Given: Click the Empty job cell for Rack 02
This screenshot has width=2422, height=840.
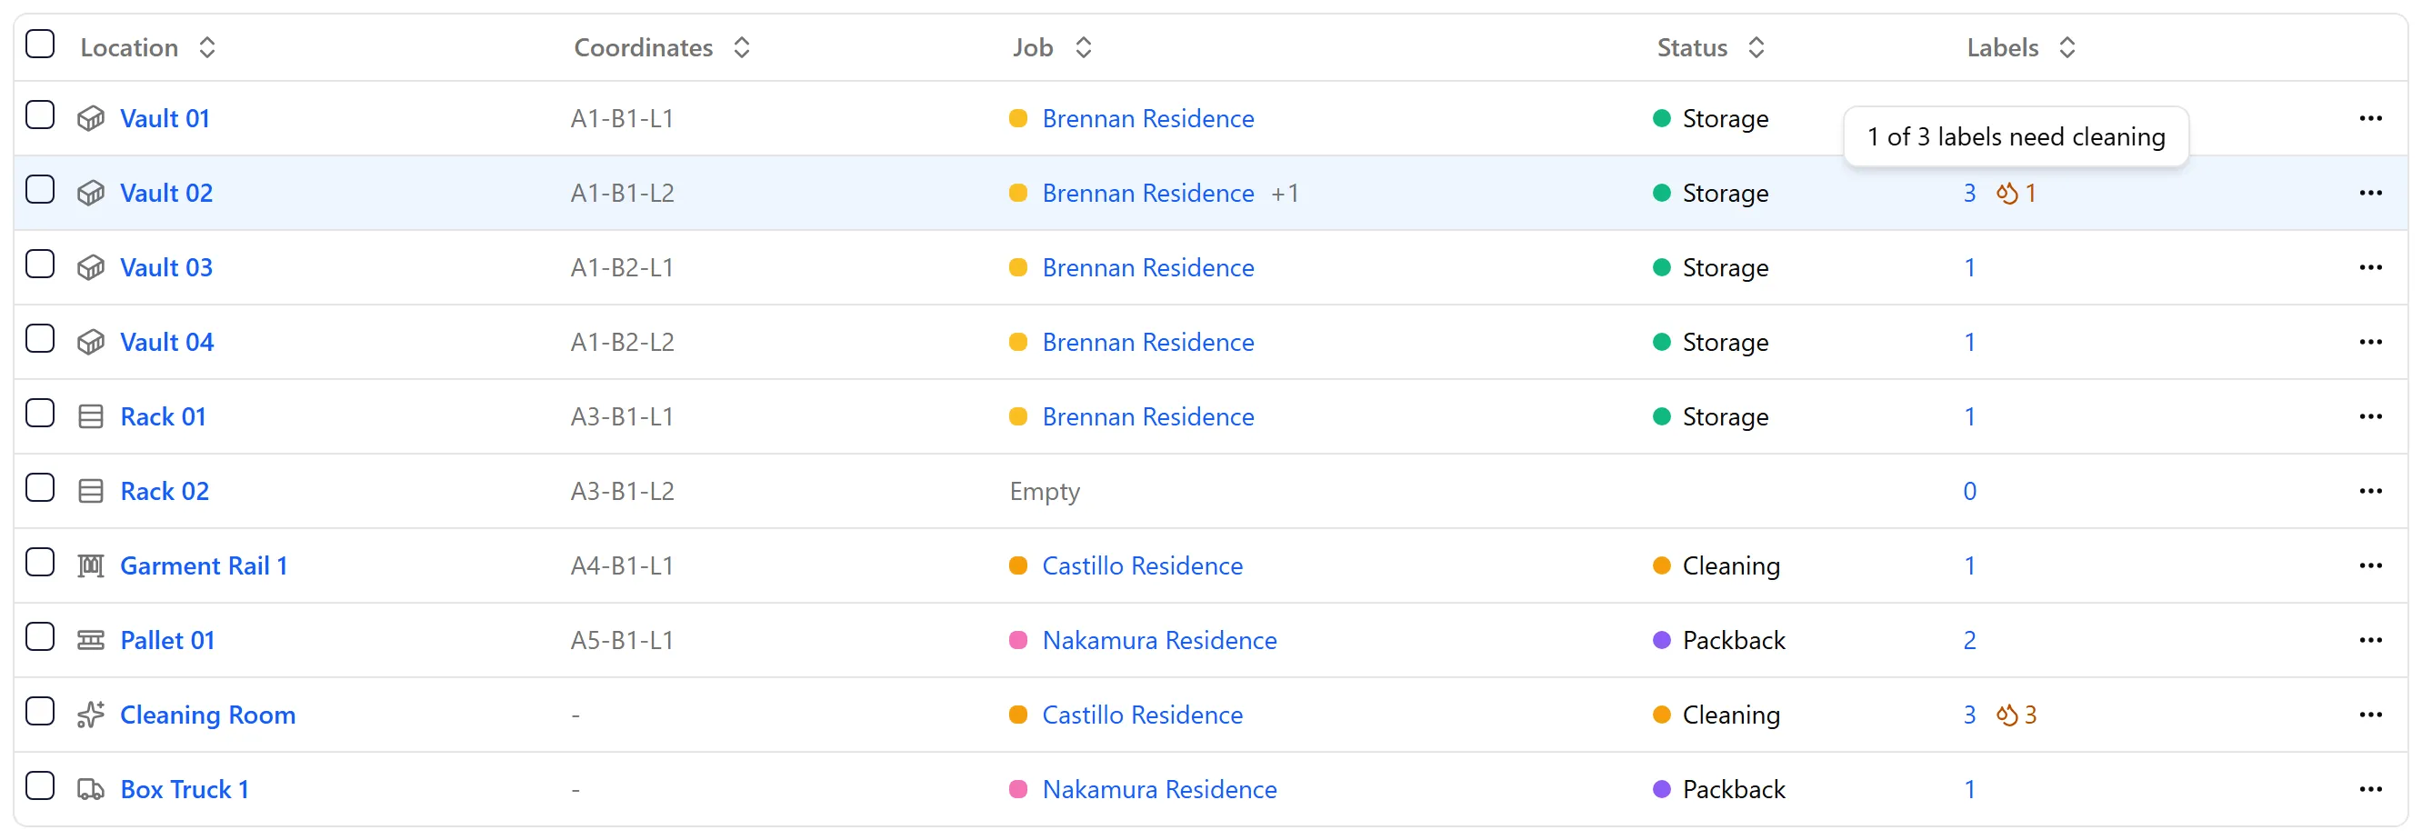Looking at the screenshot, I should [x=1045, y=491].
